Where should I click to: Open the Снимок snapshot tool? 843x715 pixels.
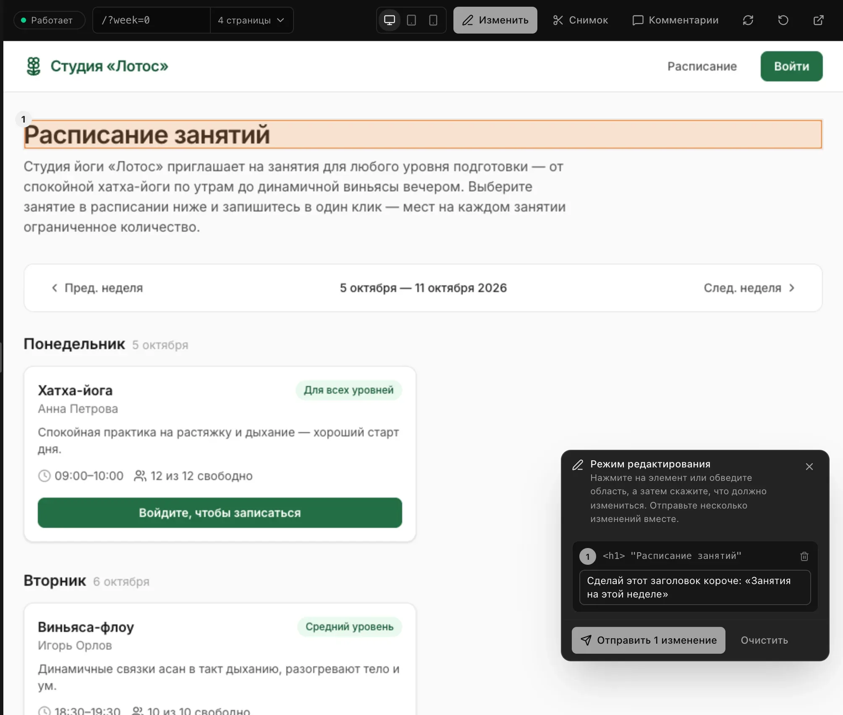click(580, 20)
